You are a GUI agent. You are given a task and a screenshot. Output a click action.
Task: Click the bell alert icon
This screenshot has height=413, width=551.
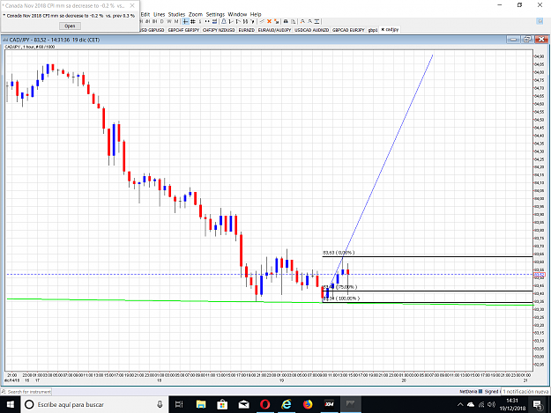224,21
